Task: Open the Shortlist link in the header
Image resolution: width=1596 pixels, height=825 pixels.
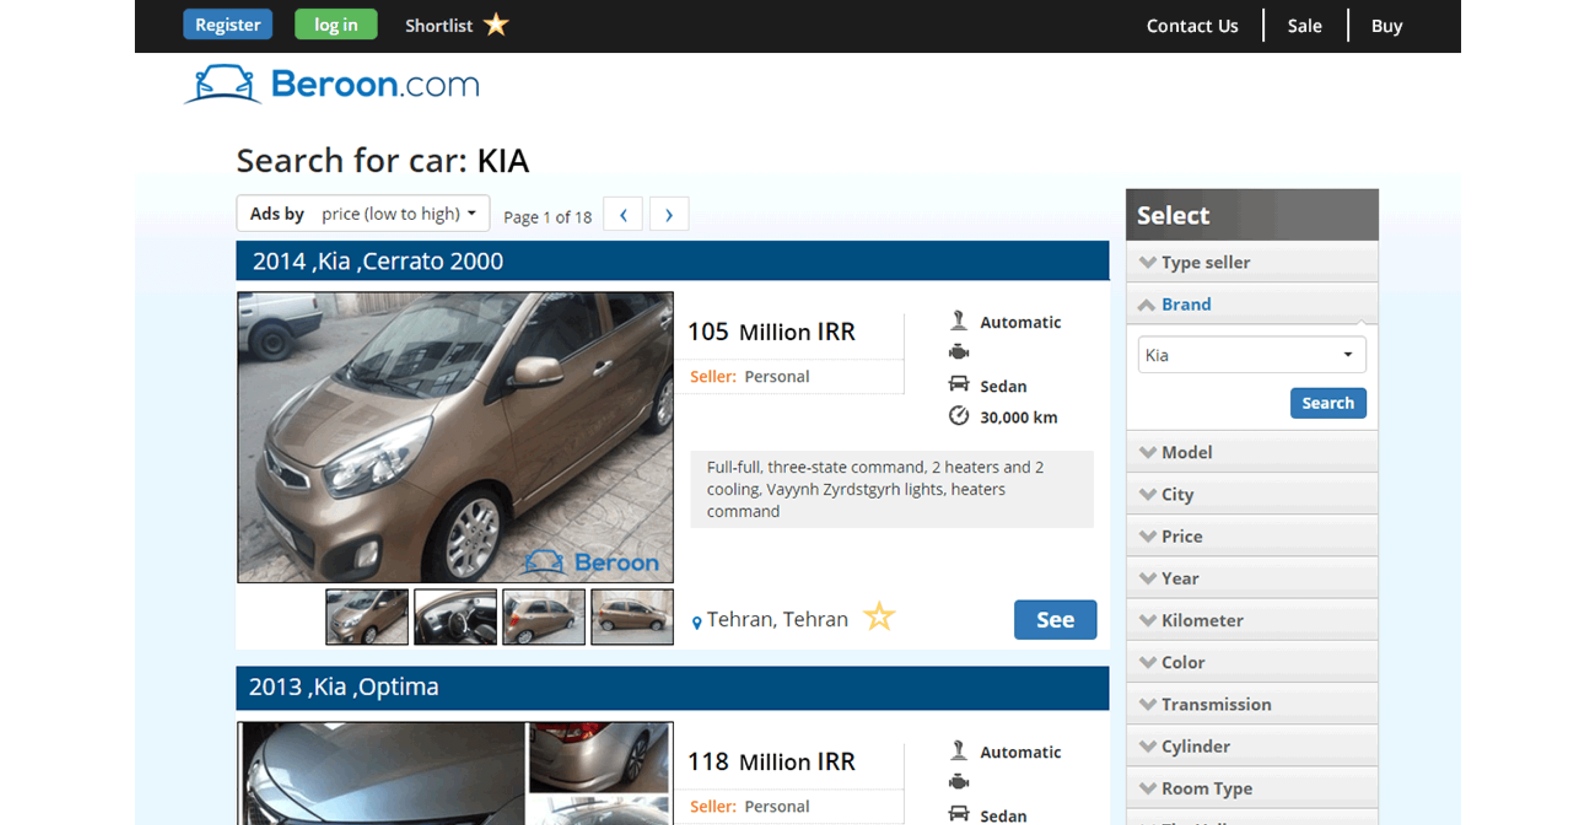Action: (439, 26)
